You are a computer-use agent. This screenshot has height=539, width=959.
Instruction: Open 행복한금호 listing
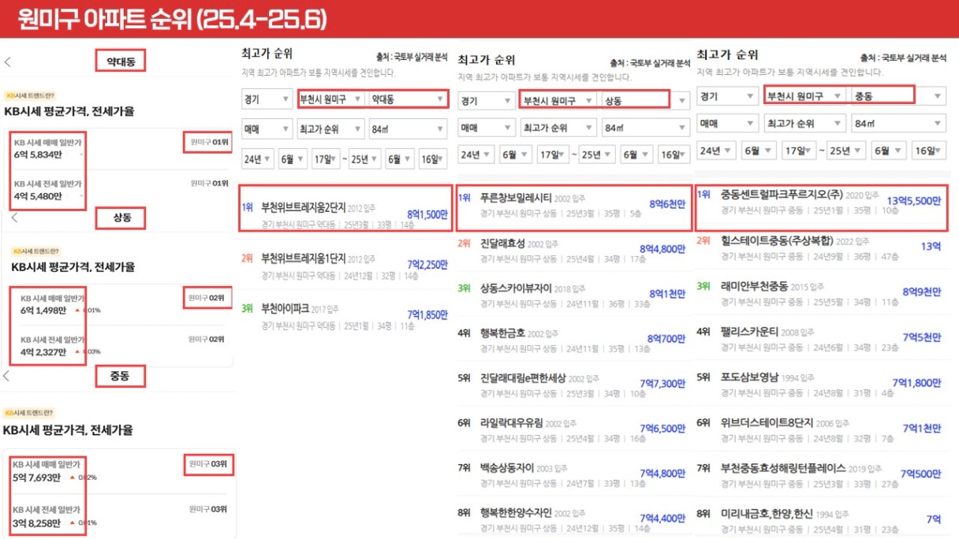tap(573, 340)
